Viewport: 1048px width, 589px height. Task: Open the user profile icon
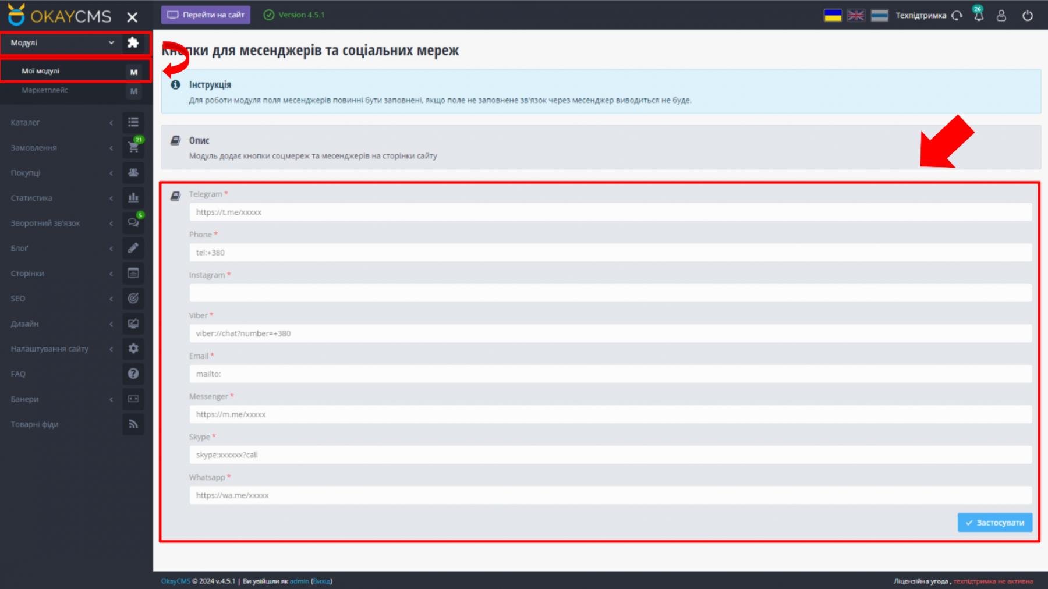1001,16
